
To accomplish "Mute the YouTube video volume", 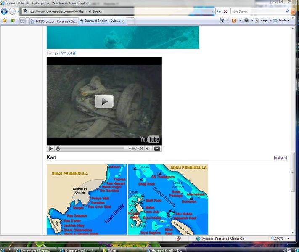I will [x=148, y=149].
